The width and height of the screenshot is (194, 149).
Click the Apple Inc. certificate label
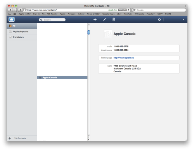coord(113,10)
